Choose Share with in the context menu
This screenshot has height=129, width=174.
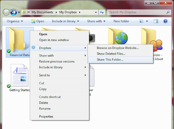pyautogui.click(x=60, y=55)
